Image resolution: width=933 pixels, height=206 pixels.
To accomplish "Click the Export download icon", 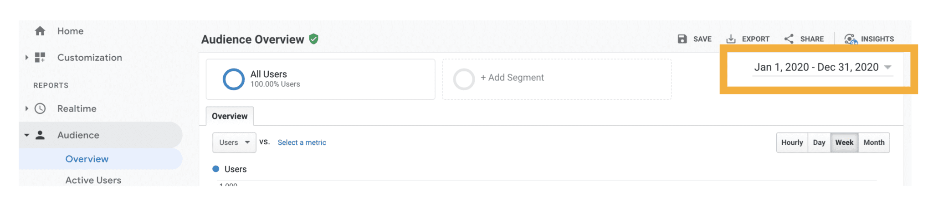I will [x=731, y=39].
